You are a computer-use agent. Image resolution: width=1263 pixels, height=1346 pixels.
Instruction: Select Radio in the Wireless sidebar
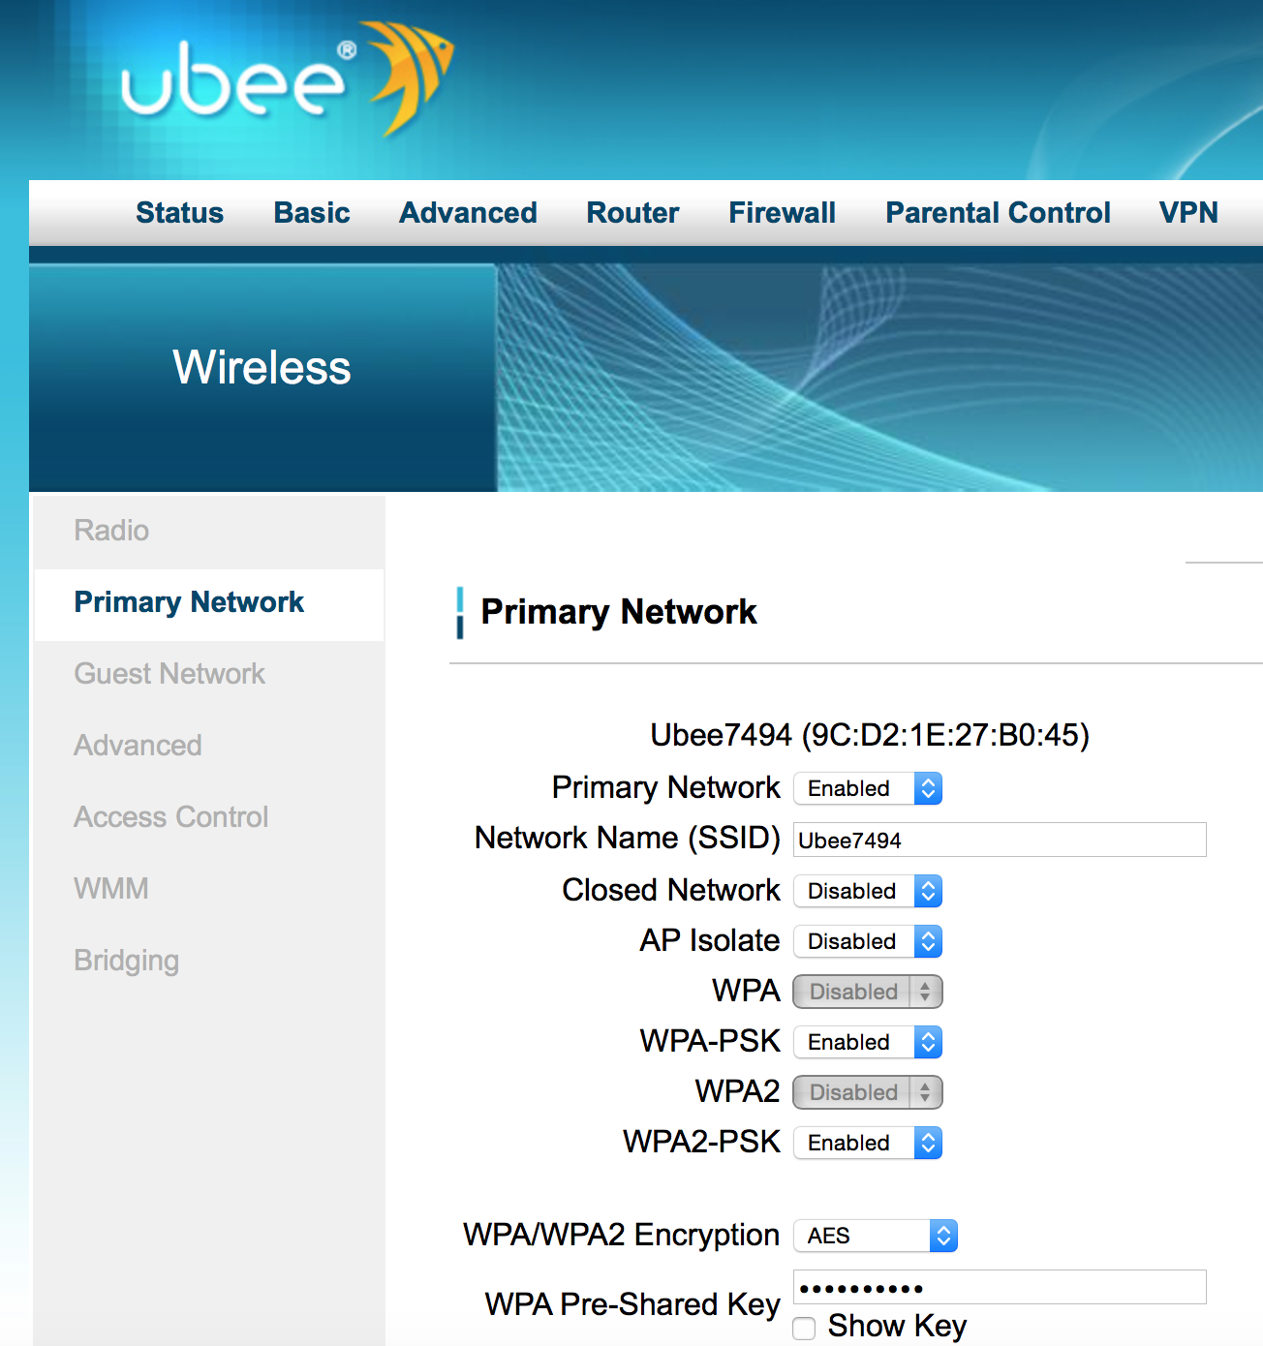click(111, 531)
